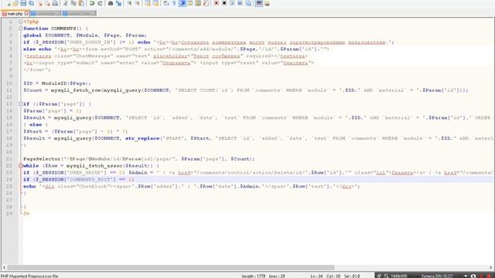This screenshot has height=278, width=495.
Task: Toggle synchronized vertical scrolling
Action: click(x=148, y=3)
